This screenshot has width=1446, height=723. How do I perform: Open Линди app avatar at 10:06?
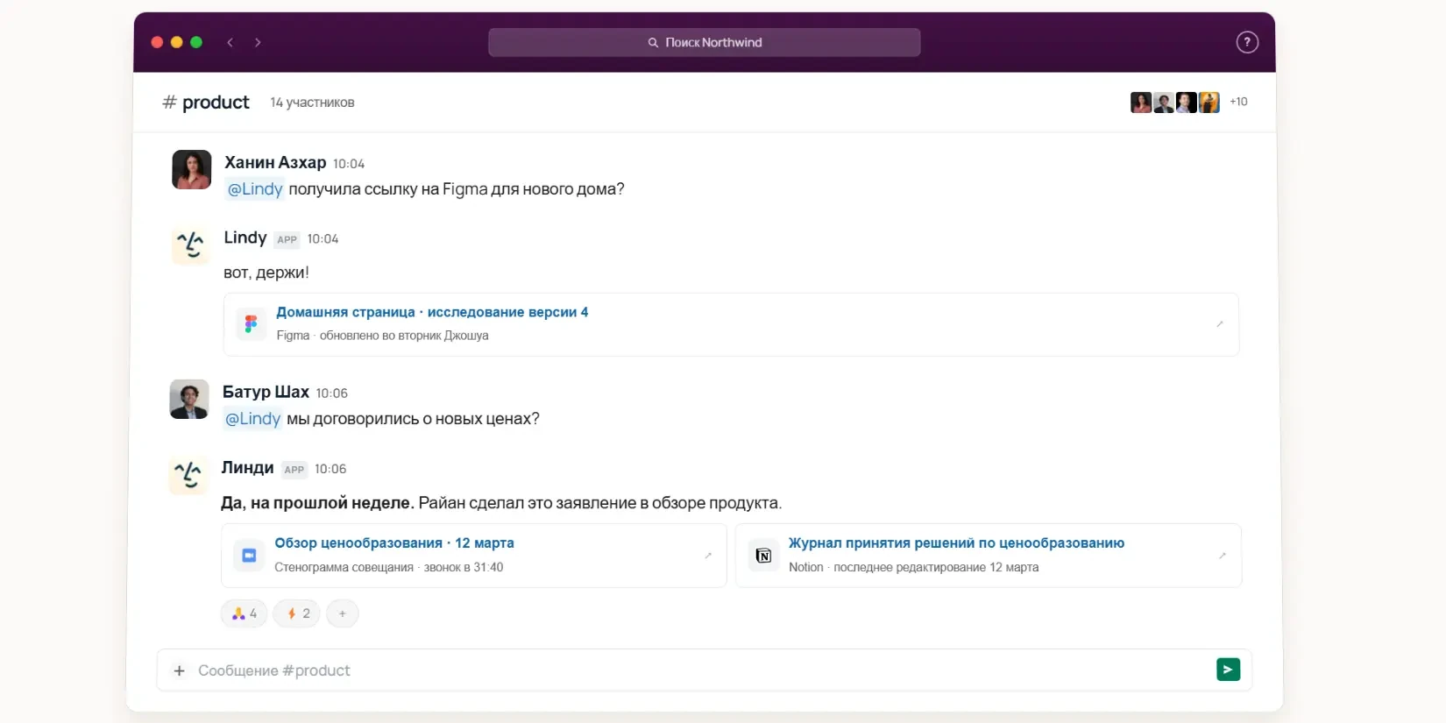pyautogui.click(x=188, y=475)
